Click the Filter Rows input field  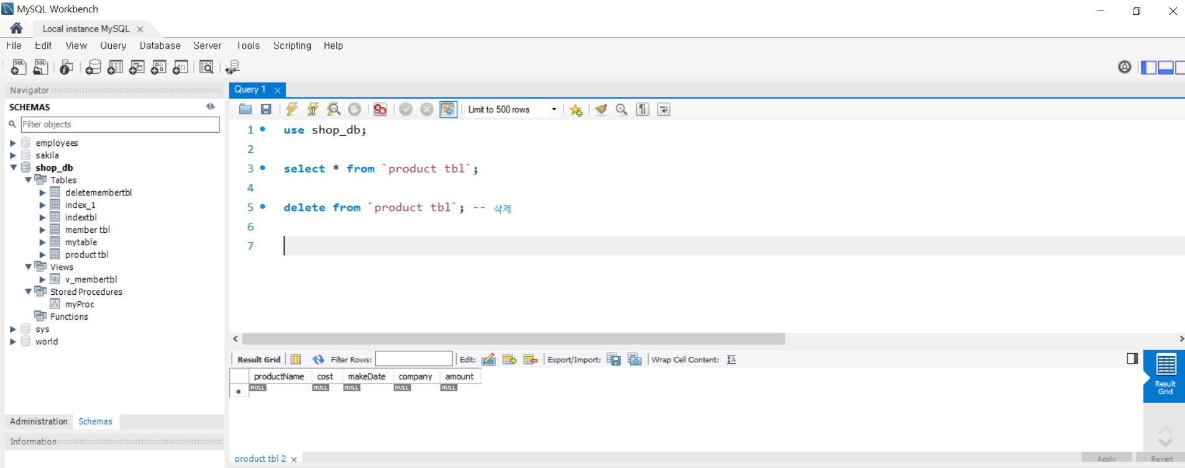(x=414, y=359)
